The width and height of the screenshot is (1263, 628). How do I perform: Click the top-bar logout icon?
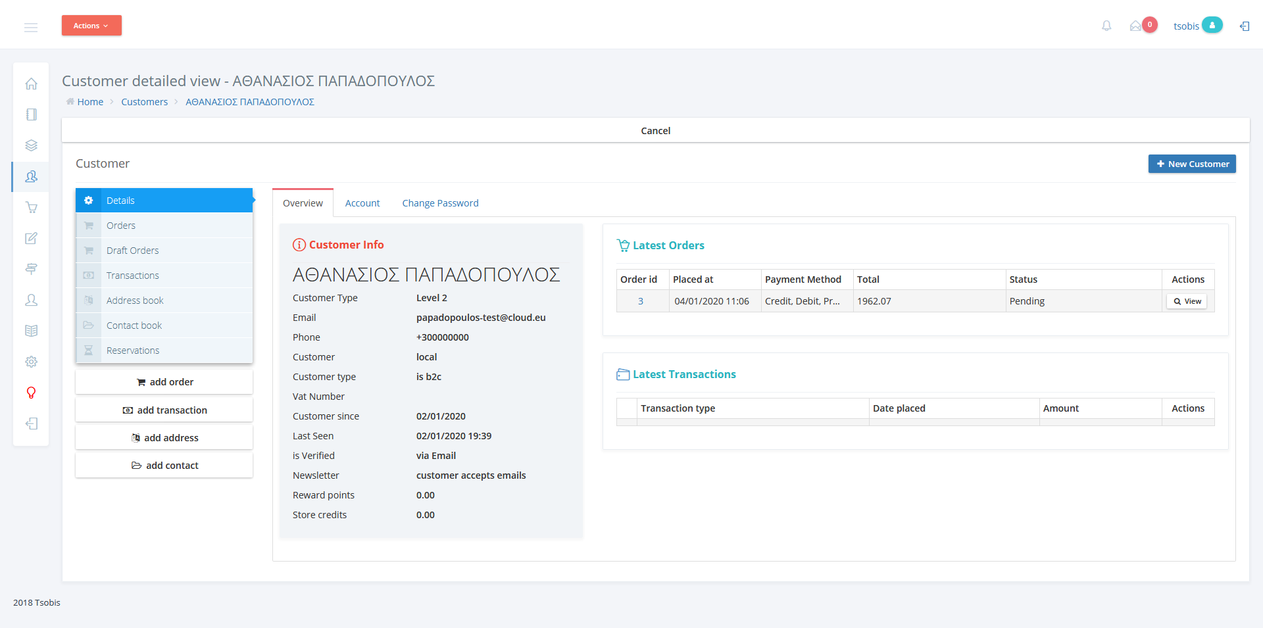(1245, 26)
